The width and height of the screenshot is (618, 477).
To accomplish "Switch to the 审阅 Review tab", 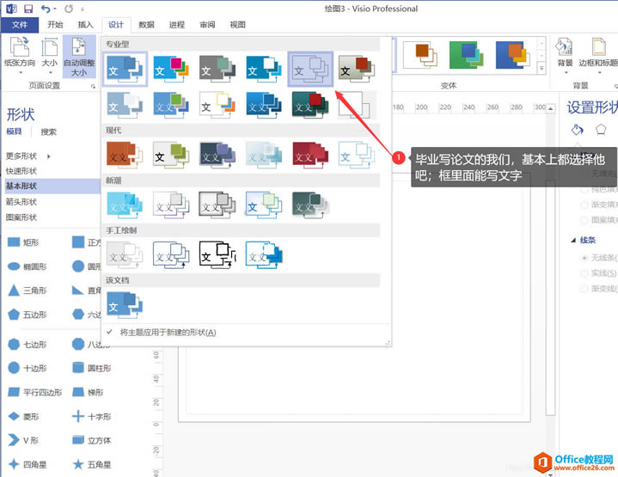I will tap(207, 24).
